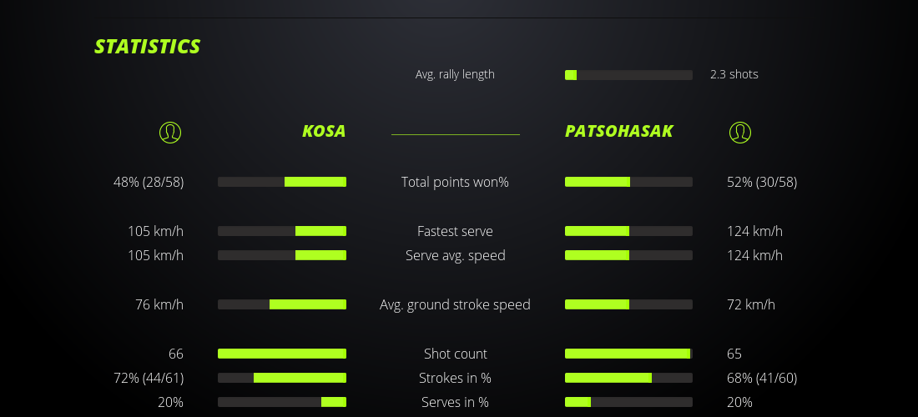Click Kosa's player avatar icon

(169, 132)
